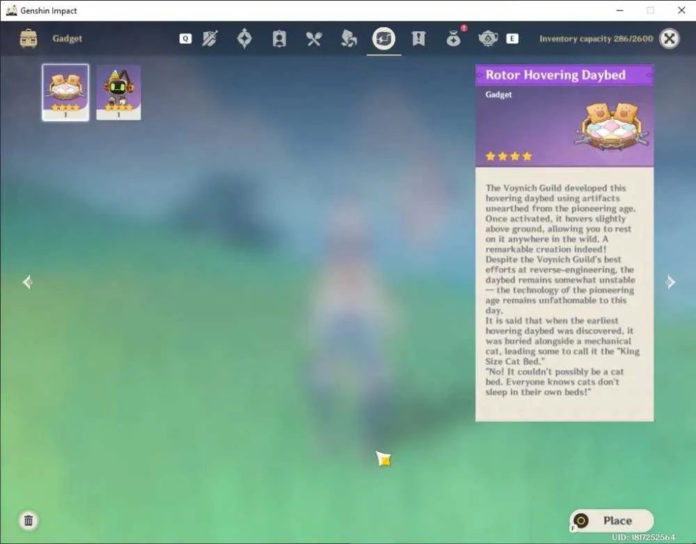This screenshot has height=544, width=696.
Task: Open the trash delete items icon
Action: 29,520
